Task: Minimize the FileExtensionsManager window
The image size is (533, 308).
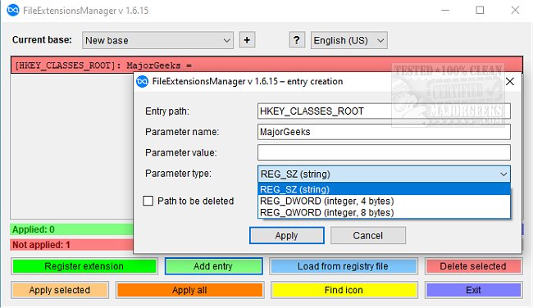Action: 445,10
